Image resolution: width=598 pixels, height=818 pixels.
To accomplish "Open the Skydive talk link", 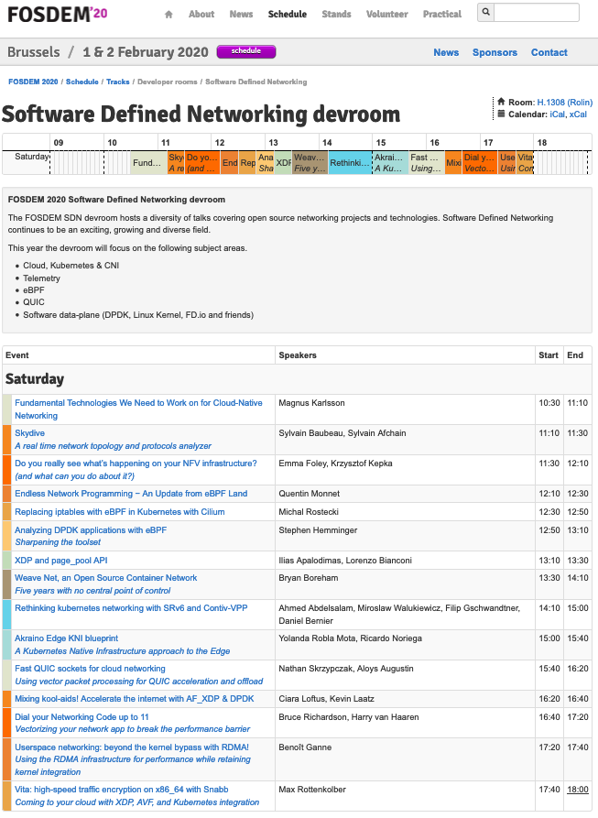I will [x=29, y=433].
